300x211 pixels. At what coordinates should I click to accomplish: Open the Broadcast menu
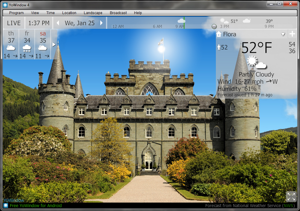click(118, 13)
